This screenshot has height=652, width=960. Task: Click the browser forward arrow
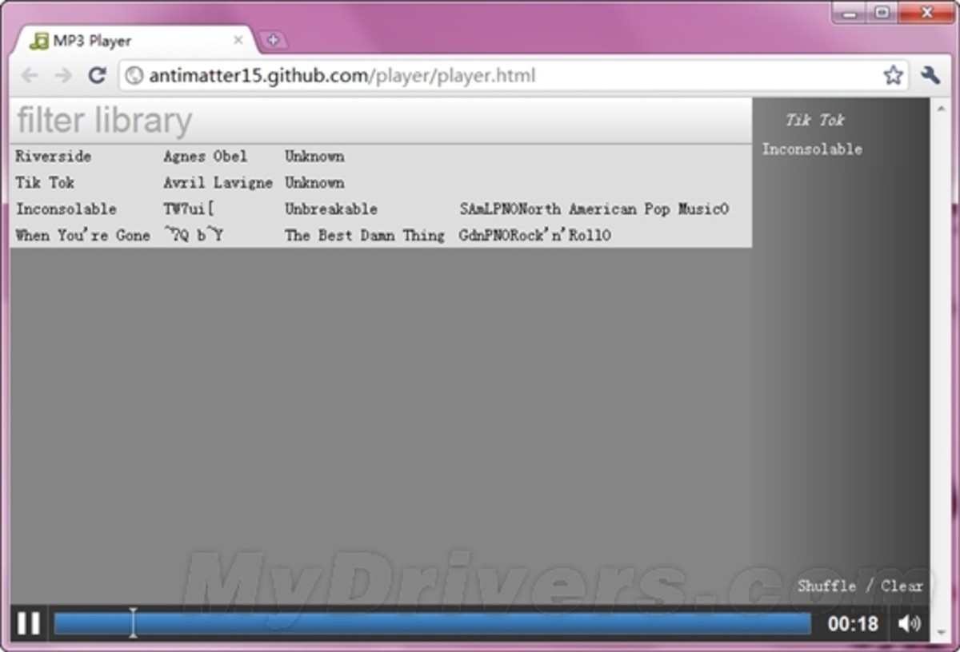[x=63, y=76]
